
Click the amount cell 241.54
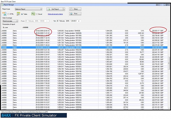click(126, 102)
